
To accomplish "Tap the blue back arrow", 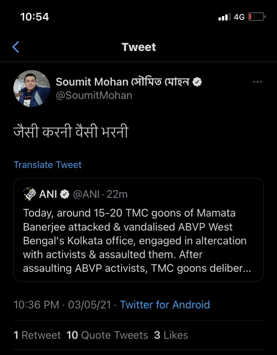I will pos(16,47).
